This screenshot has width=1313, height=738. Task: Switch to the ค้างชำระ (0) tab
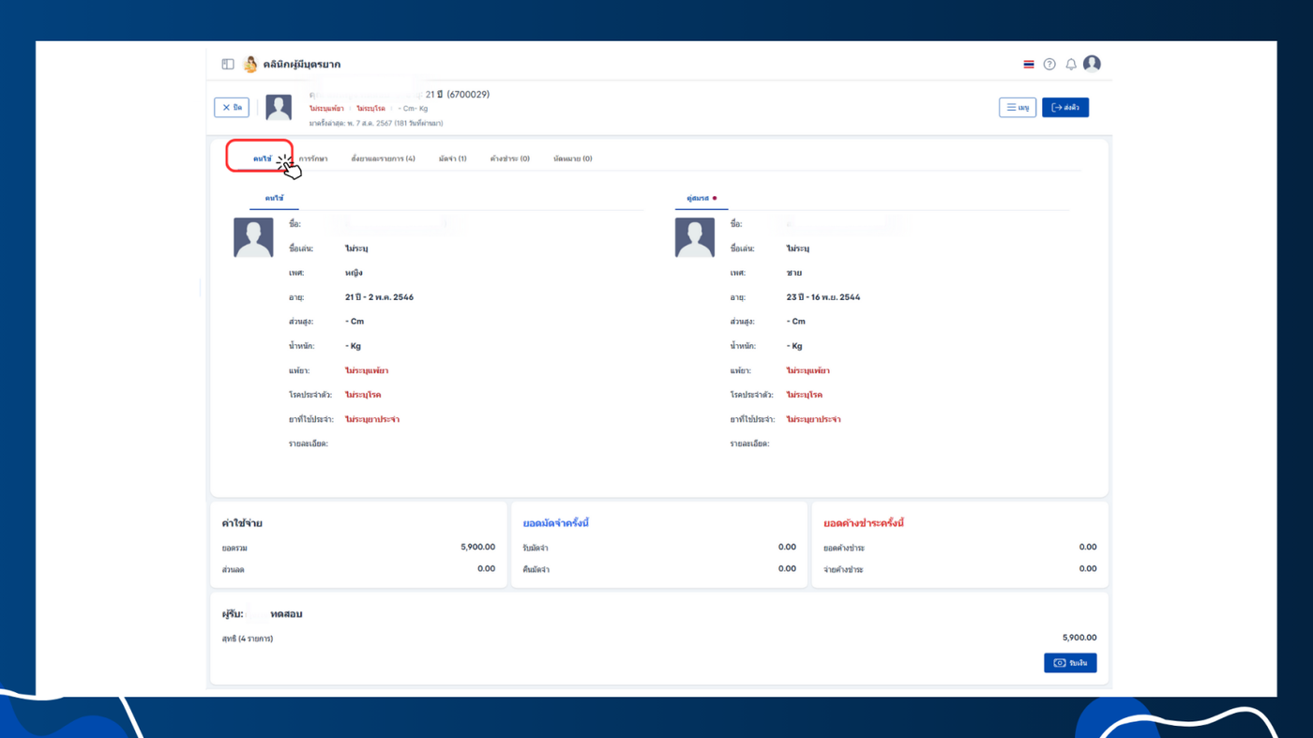510,158
